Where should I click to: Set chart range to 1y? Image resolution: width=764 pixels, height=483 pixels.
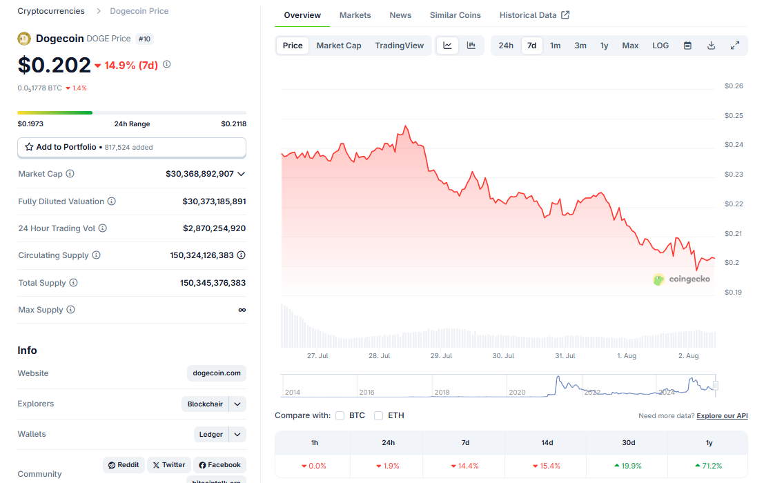tap(604, 46)
